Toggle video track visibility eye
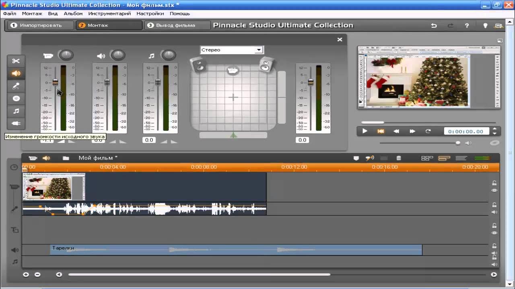The width and height of the screenshot is (515, 289). pos(494,190)
